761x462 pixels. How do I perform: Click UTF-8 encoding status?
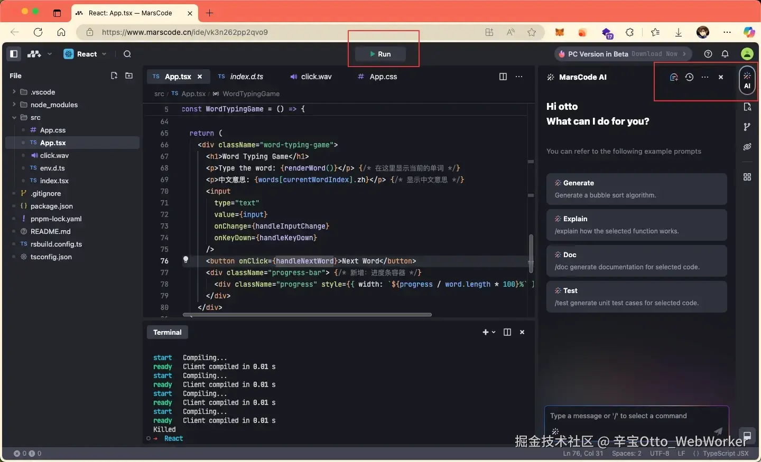(660, 453)
